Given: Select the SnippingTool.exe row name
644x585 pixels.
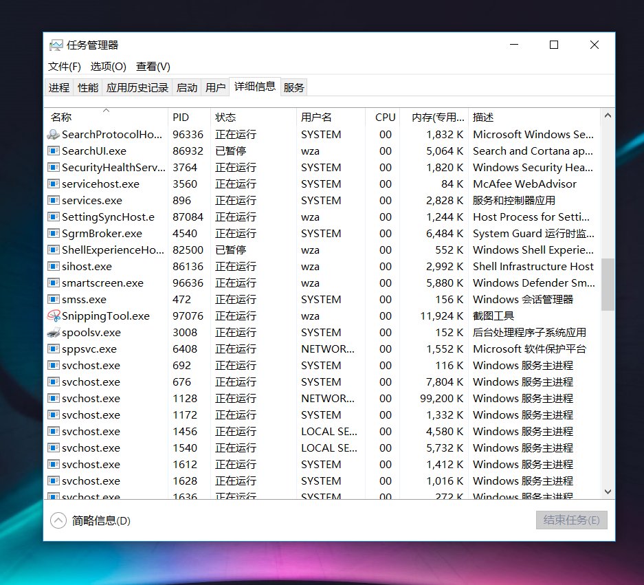Looking at the screenshot, I should click(x=106, y=316).
